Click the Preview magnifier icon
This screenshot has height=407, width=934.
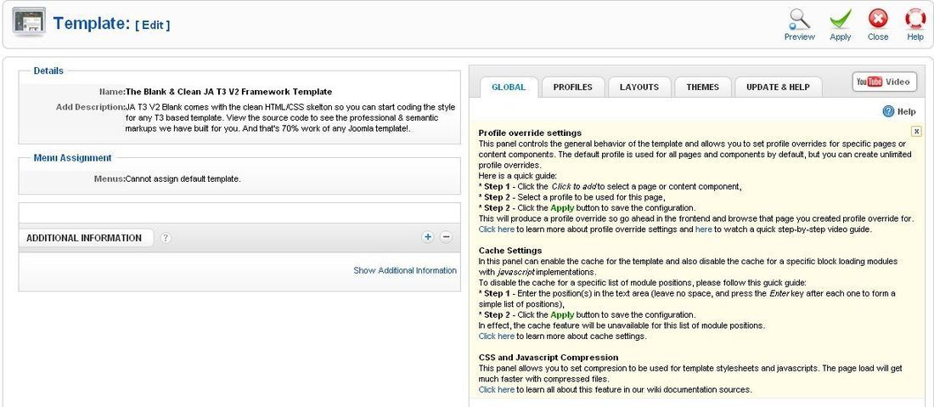799,19
